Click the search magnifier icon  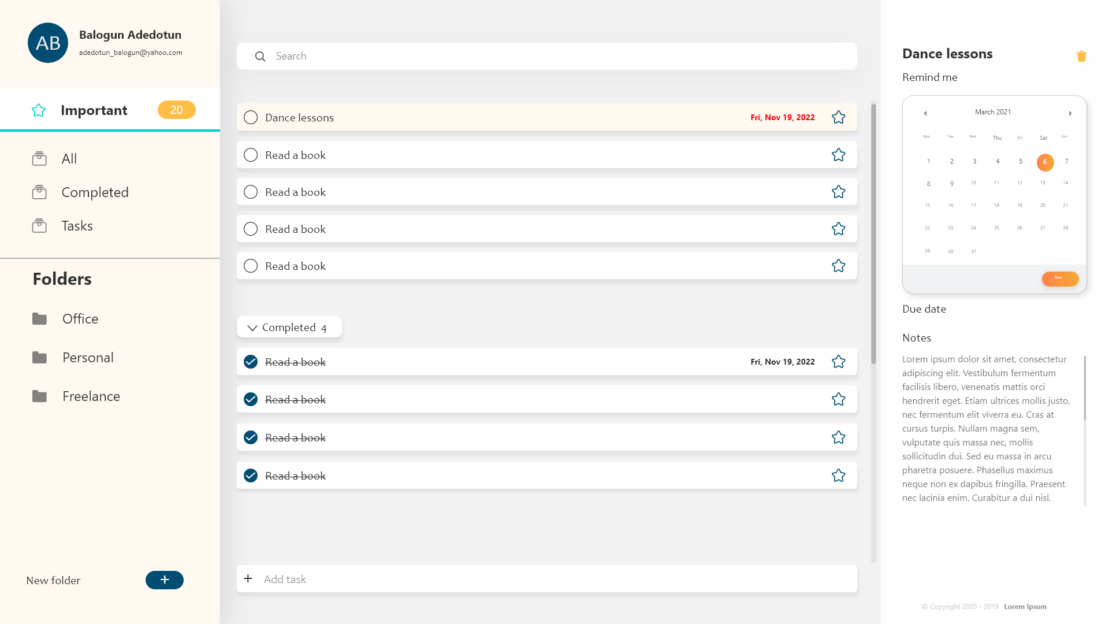(260, 56)
